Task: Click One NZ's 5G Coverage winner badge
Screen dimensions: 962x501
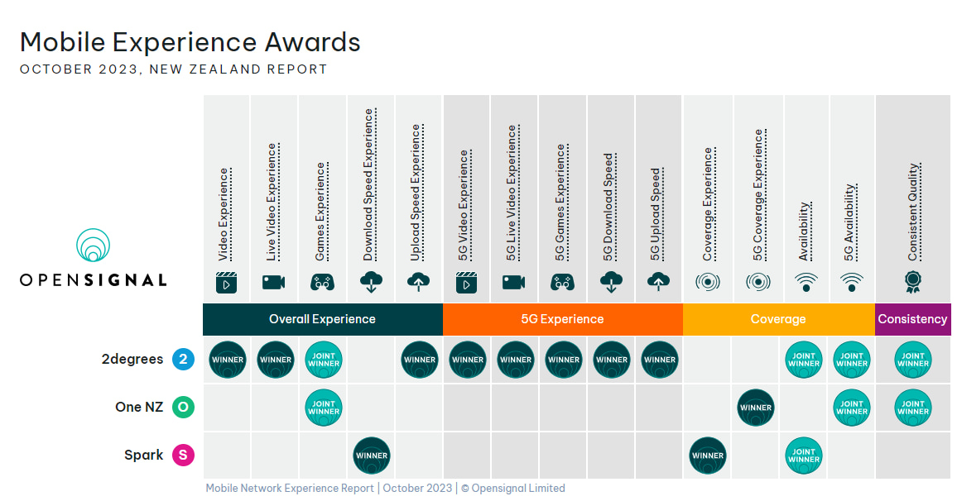Action: [x=756, y=407]
